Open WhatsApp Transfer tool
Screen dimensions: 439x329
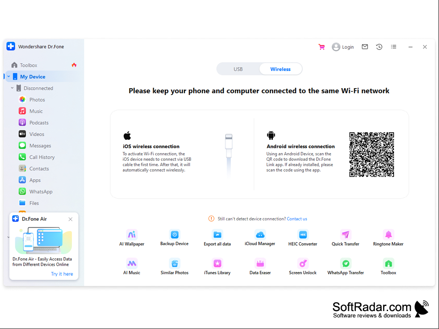[346, 267]
